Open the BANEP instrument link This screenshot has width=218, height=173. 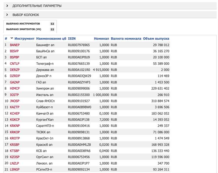pyautogui.click(x=15, y=45)
